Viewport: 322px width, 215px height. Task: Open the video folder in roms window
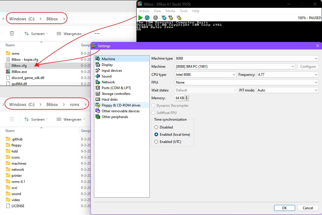point(16,200)
